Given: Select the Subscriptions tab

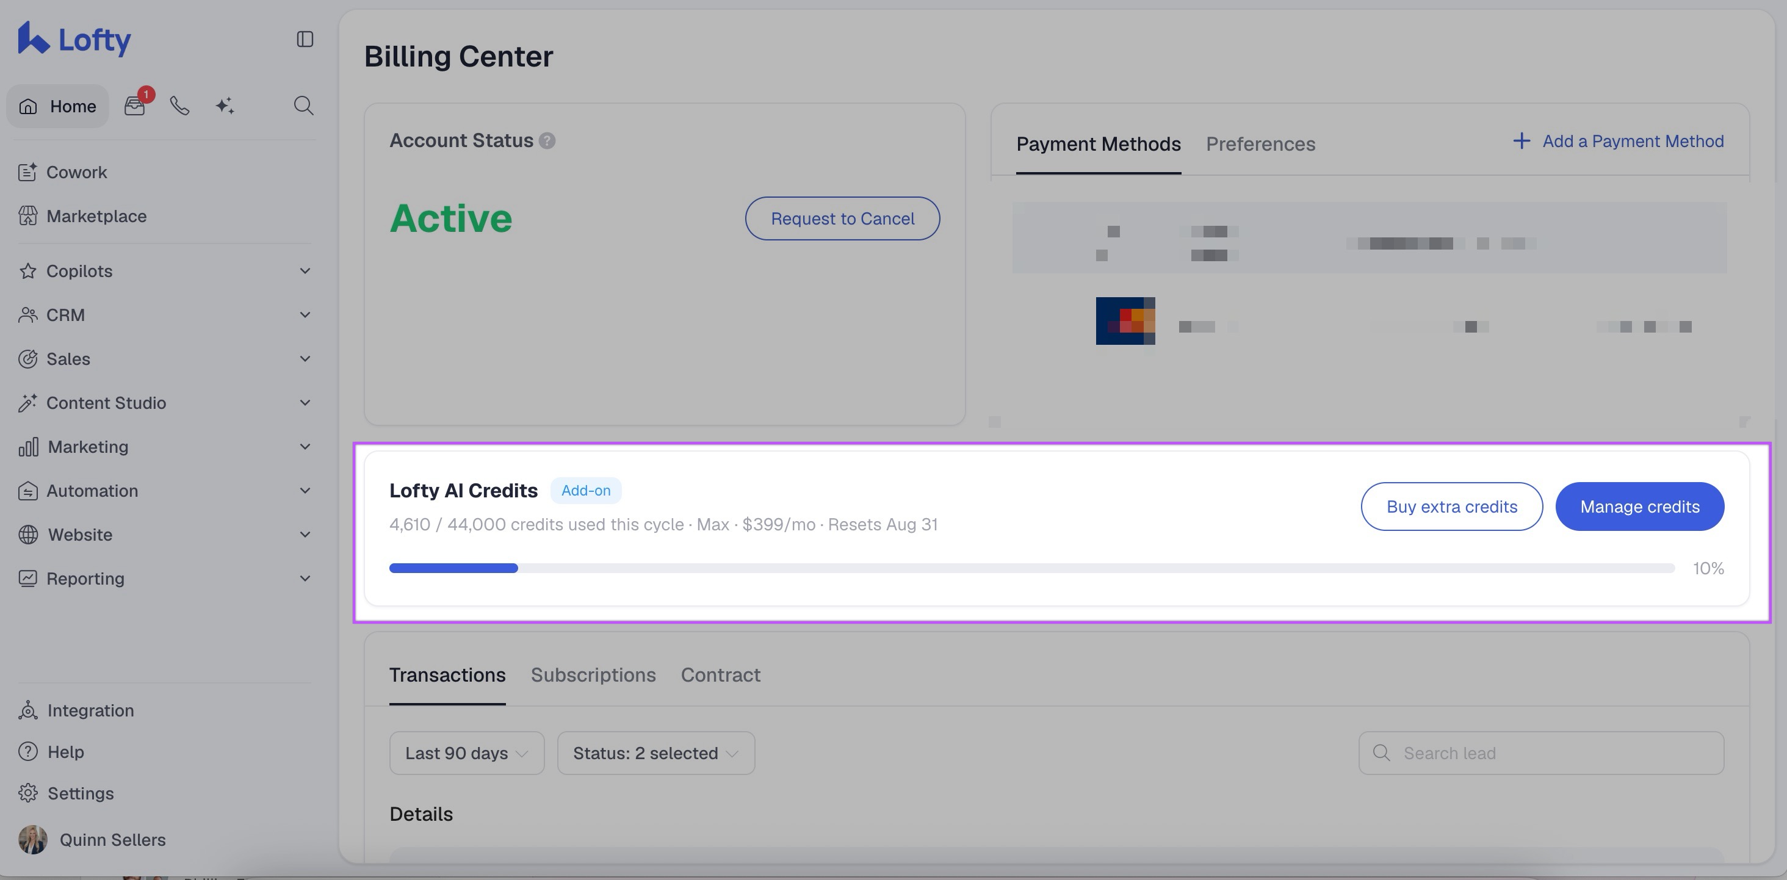Looking at the screenshot, I should click(593, 676).
